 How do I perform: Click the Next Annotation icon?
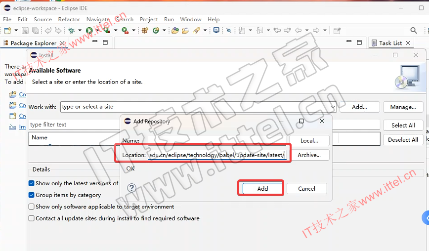(x=242, y=30)
